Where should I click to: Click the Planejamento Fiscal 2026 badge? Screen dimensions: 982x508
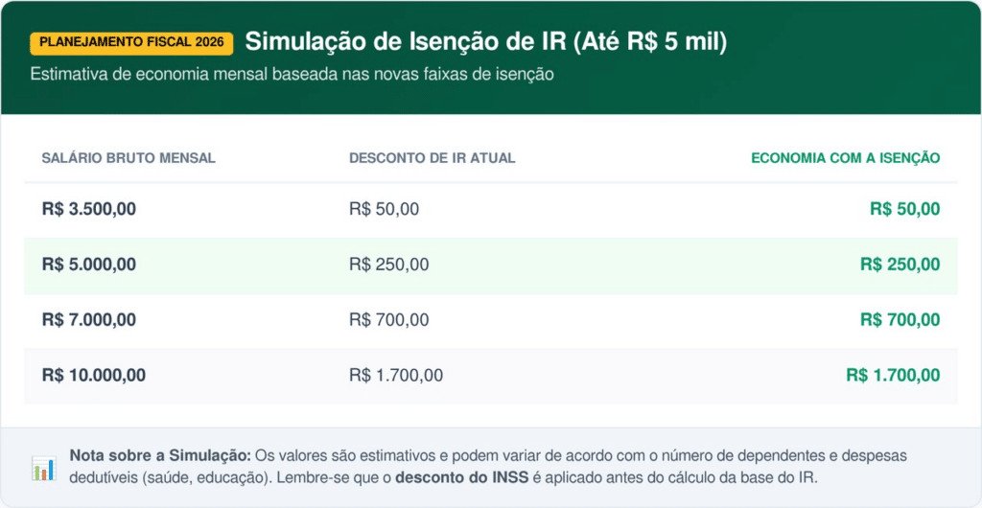(x=131, y=42)
